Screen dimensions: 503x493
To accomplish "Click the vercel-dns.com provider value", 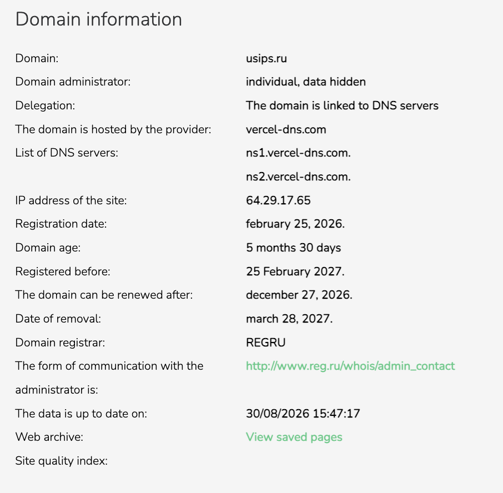I will coord(286,129).
